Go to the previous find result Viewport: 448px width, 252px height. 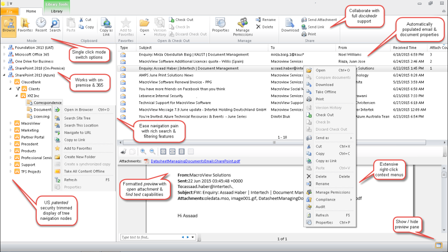coord(183,237)
